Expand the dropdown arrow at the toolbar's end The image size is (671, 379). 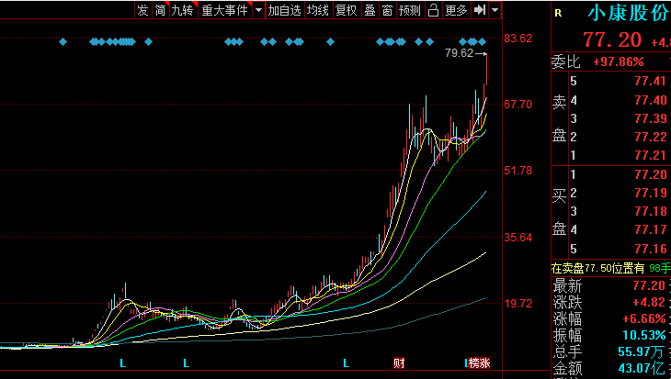(x=495, y=10)
